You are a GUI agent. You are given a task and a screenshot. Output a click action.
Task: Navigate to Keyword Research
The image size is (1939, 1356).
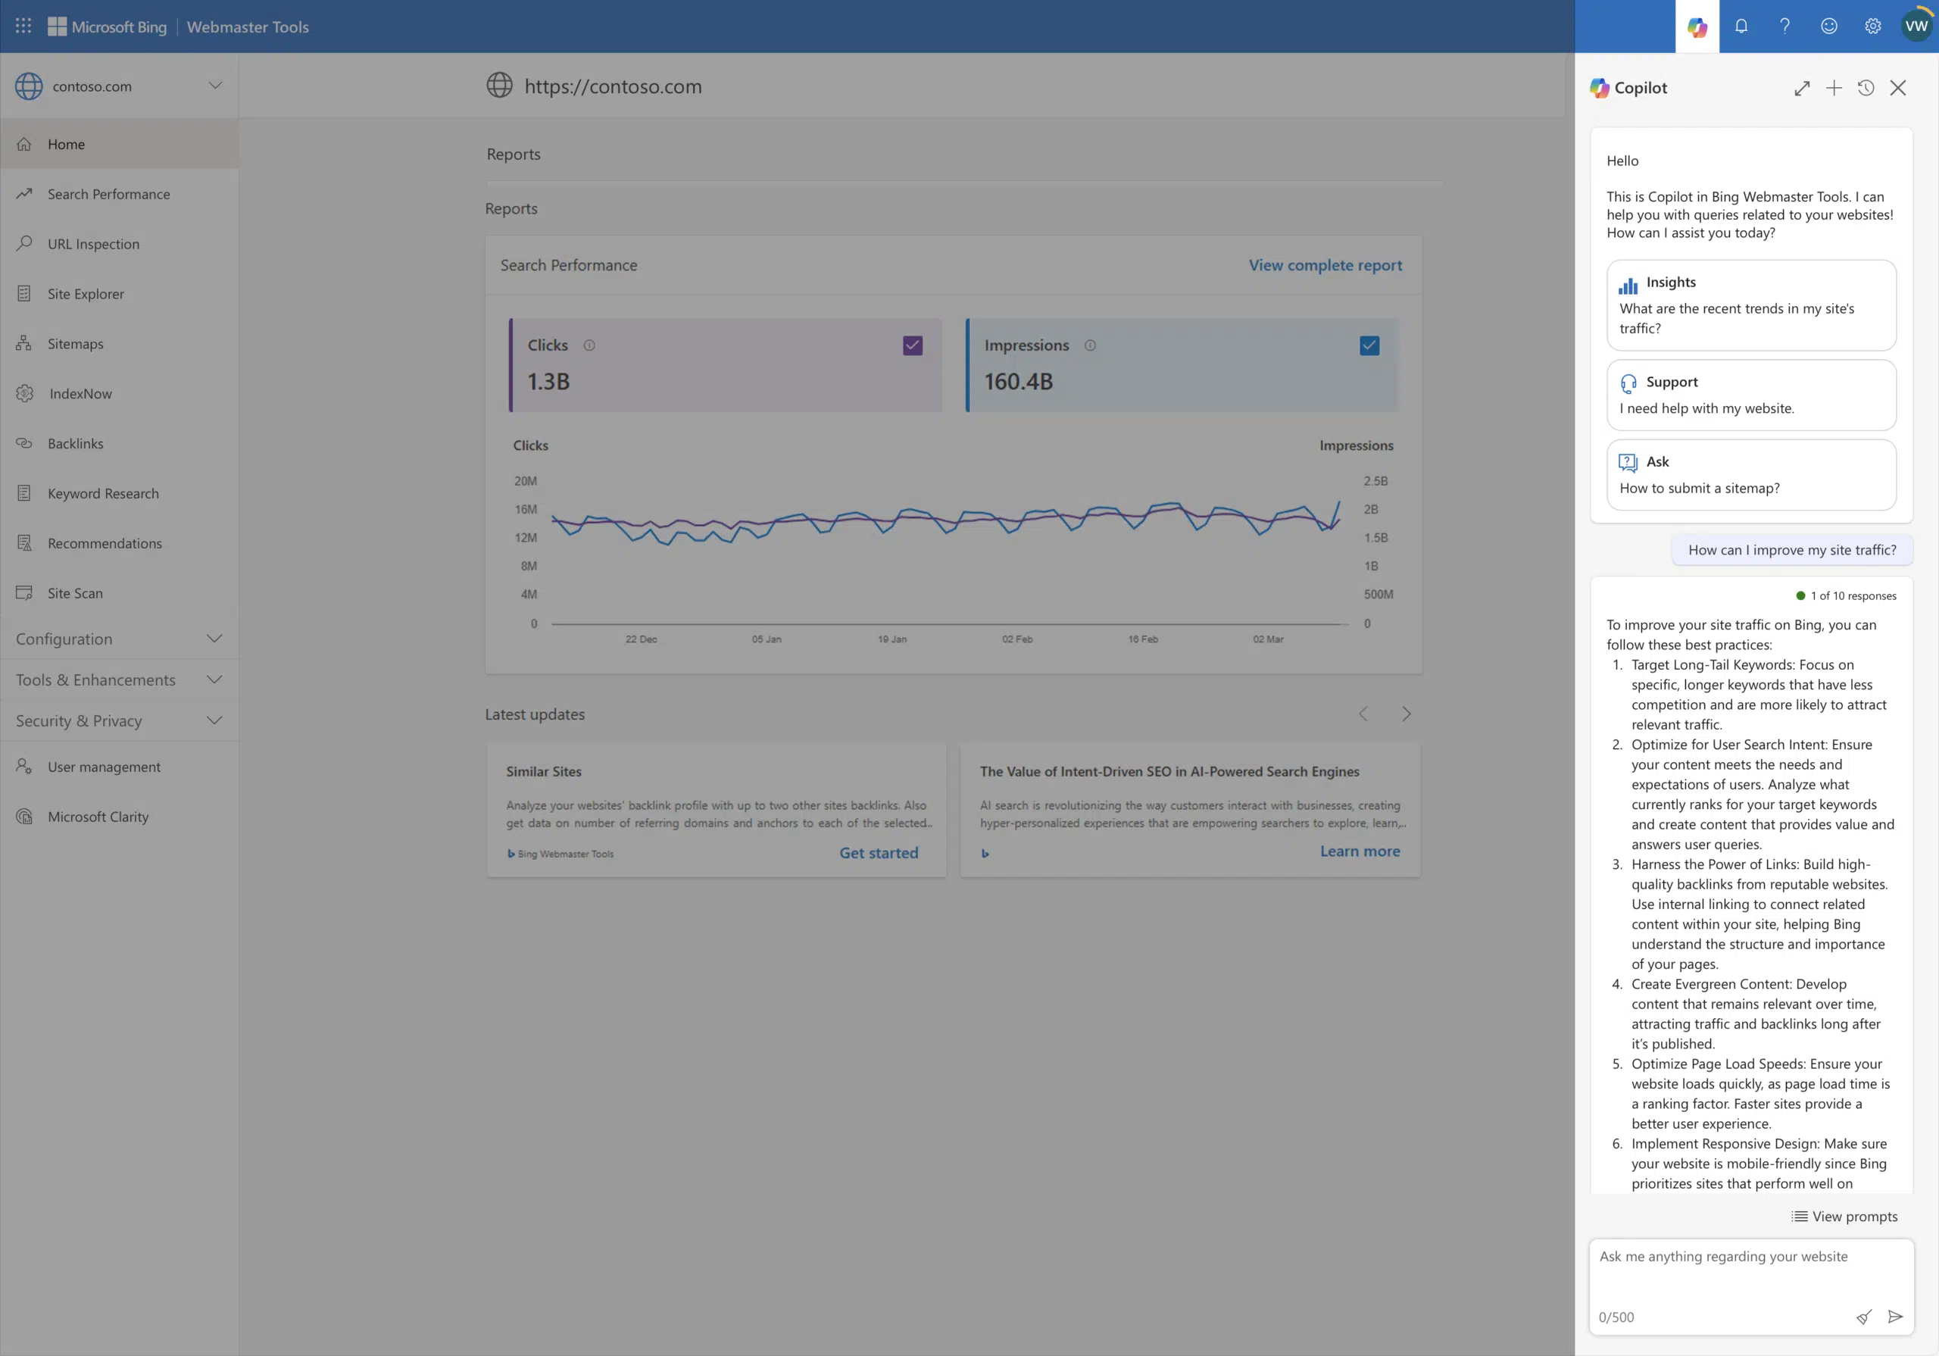(x=103, y=492)
